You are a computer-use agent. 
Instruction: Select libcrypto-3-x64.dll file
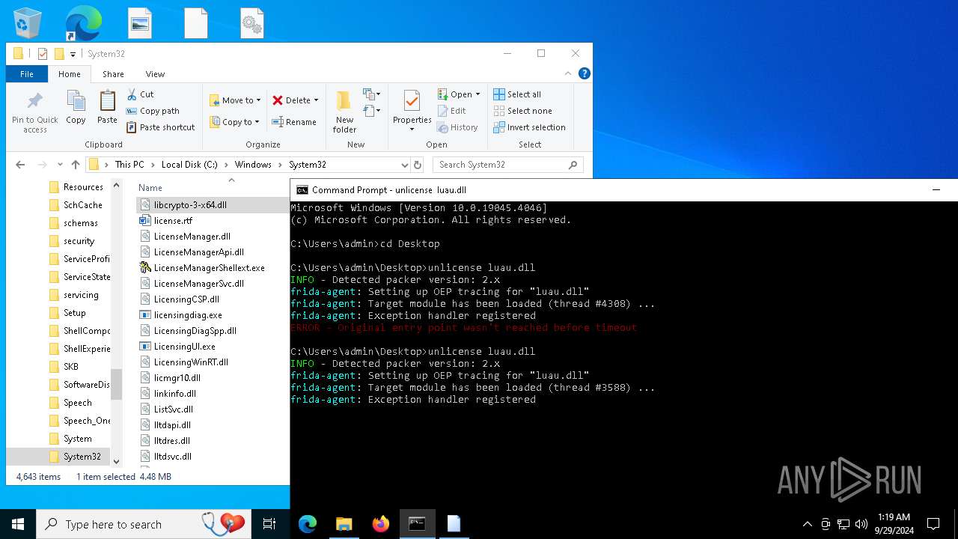pyautogui.click(x=190, y=205)
